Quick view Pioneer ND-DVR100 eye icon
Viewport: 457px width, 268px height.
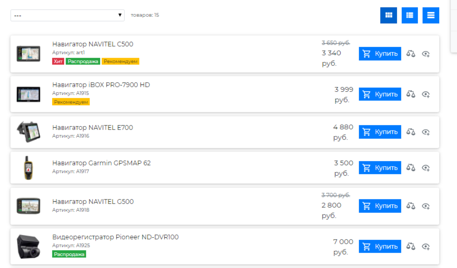[426, 247]
